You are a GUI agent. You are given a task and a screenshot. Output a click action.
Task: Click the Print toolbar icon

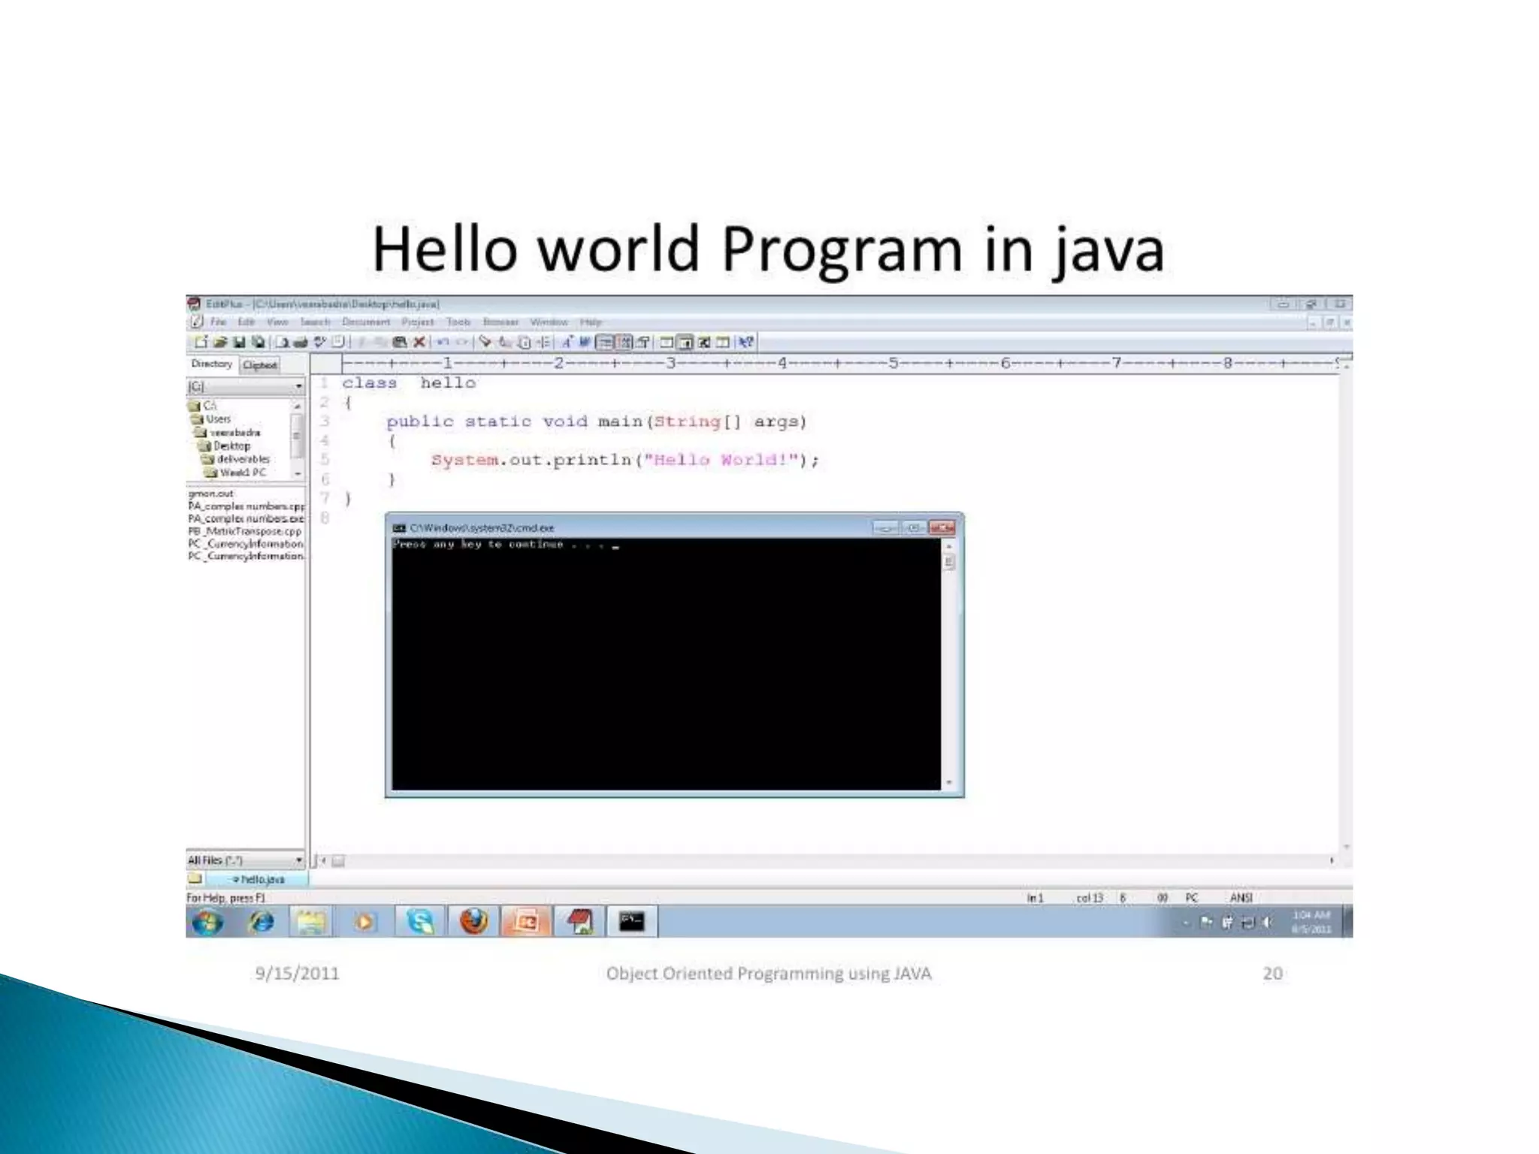tap(301, 343)
